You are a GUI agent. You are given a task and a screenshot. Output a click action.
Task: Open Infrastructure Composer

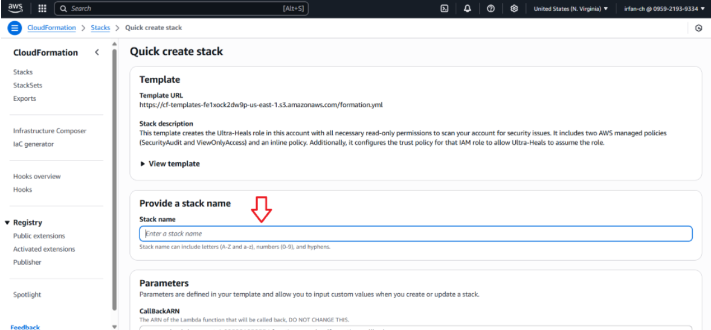click(x=50, y=131)
